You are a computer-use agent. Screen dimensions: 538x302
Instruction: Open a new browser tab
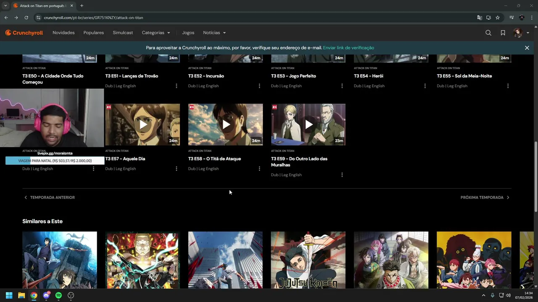click(82, 5)
